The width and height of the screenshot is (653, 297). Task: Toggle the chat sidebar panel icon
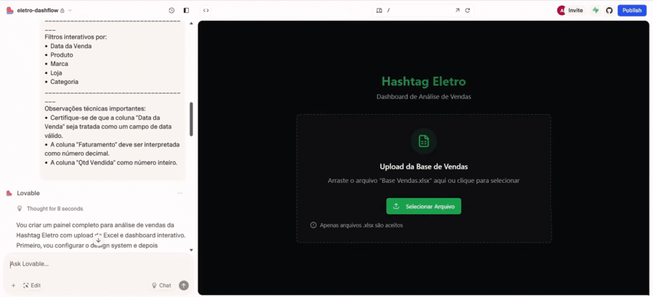tap(186, 10)
